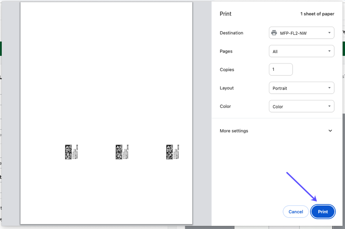The image size is (345, 229).
Task: Click the blue Print button
Action: [x=323, y=212]
